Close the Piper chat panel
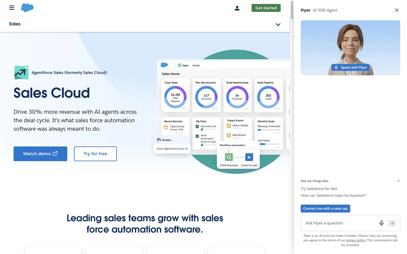This screenshot has width=407, height=254. (x=397, y=10)
